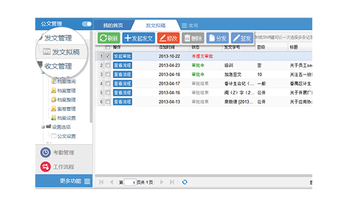The height and width of the screenshot is (213, 347).
Task: Collapse the 设置选项 tree node
Action: point(43,127)
